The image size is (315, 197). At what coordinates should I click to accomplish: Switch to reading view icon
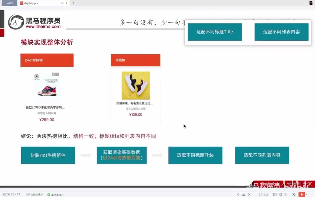pos(286,194)
